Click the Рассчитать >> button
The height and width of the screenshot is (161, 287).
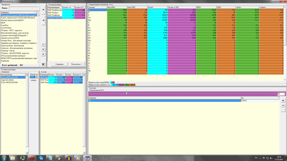(77, 64)
